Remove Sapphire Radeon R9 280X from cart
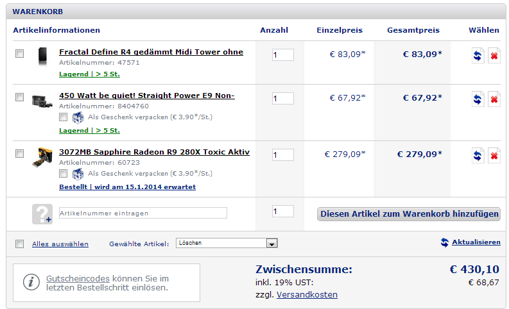This screenshot has height=309, width=509. tap(494, 155)
